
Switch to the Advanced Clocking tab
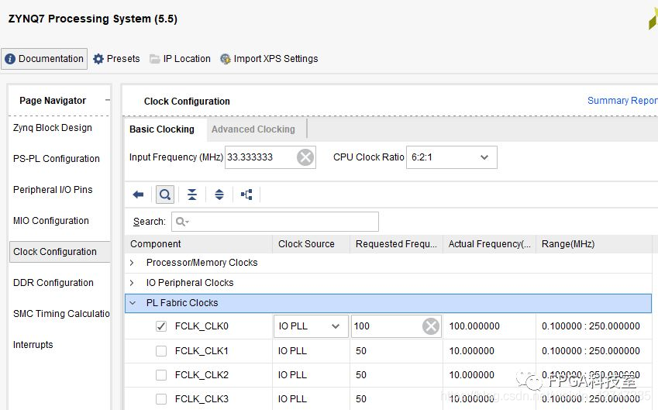[x=253, y=129]
